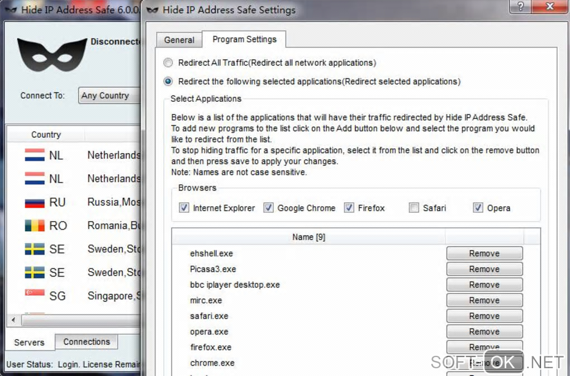
Task: Remove safari.exe from the list
Action: [x=484, y=316]
